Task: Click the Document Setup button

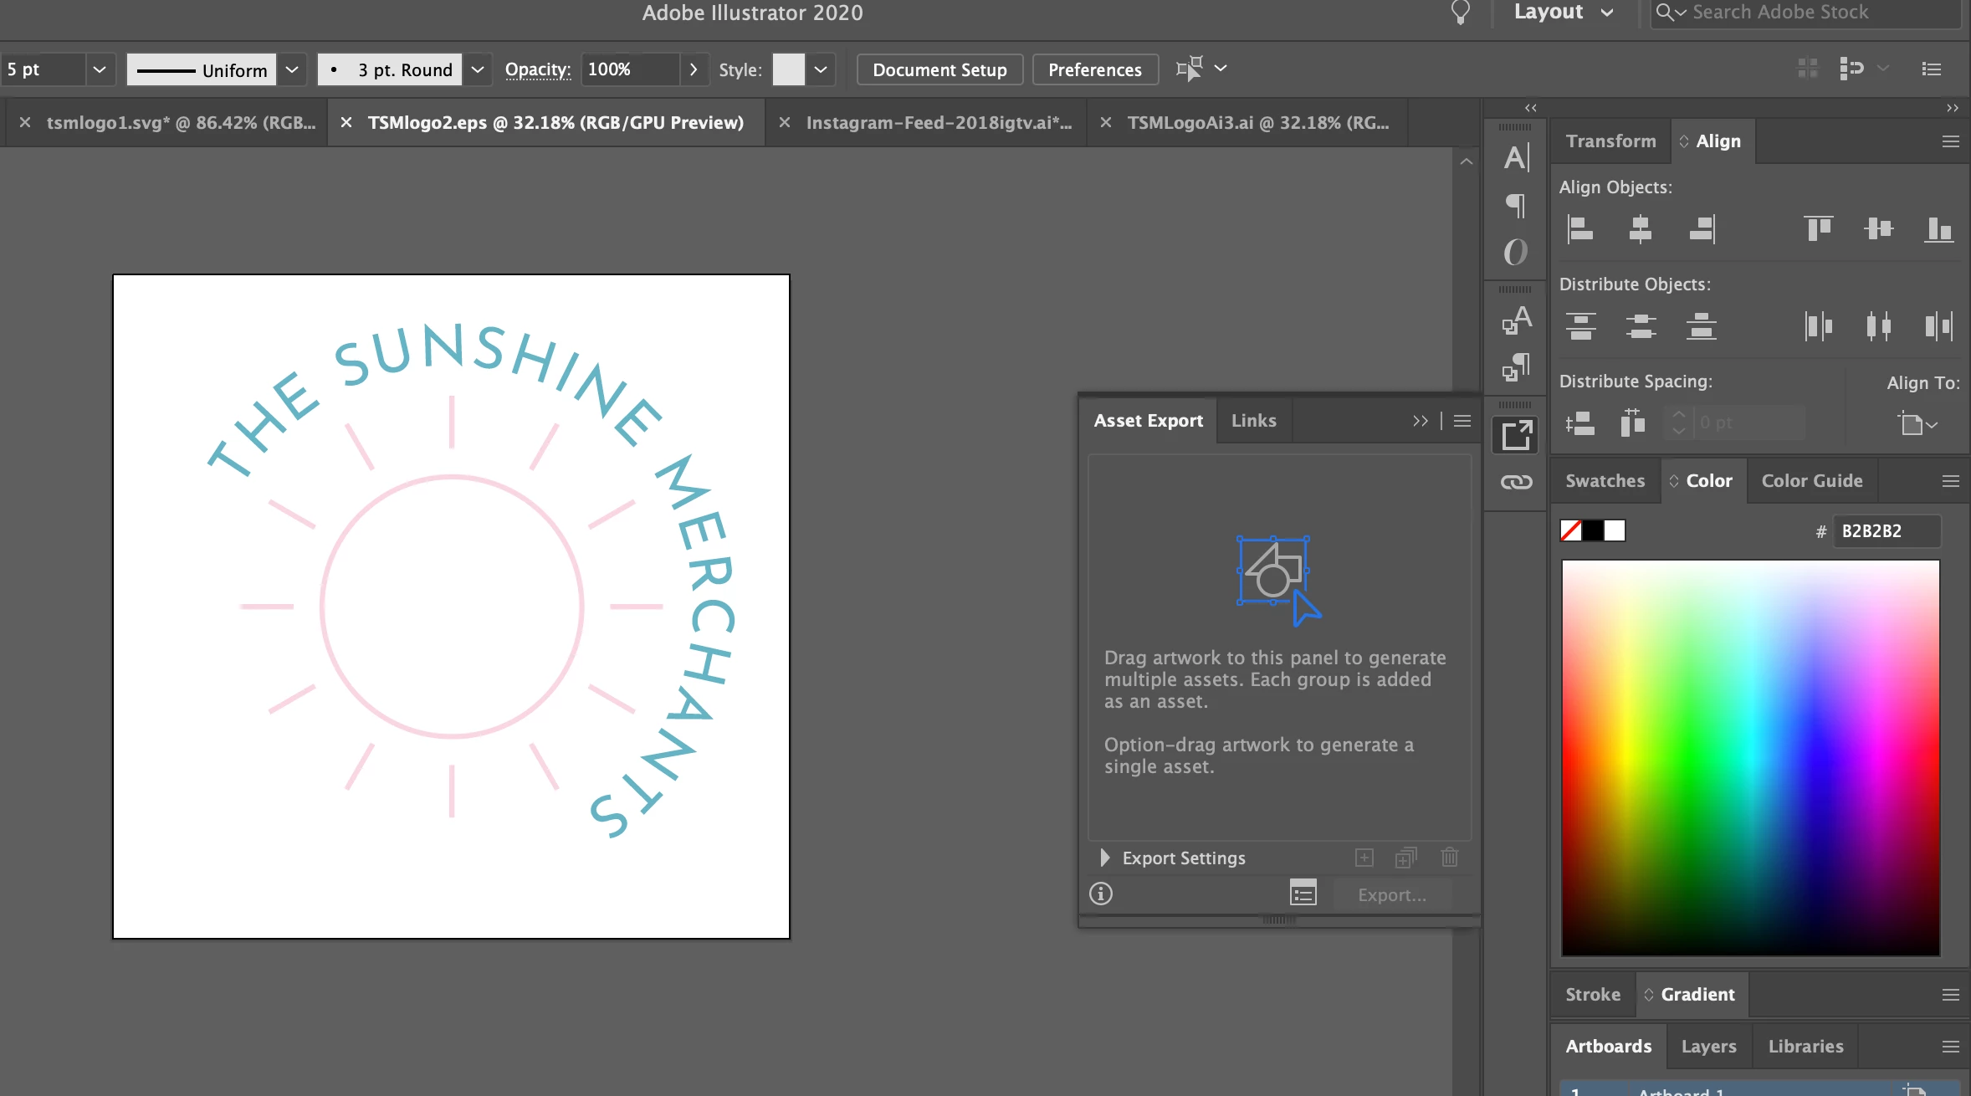Action: click(x=939, y=69)
